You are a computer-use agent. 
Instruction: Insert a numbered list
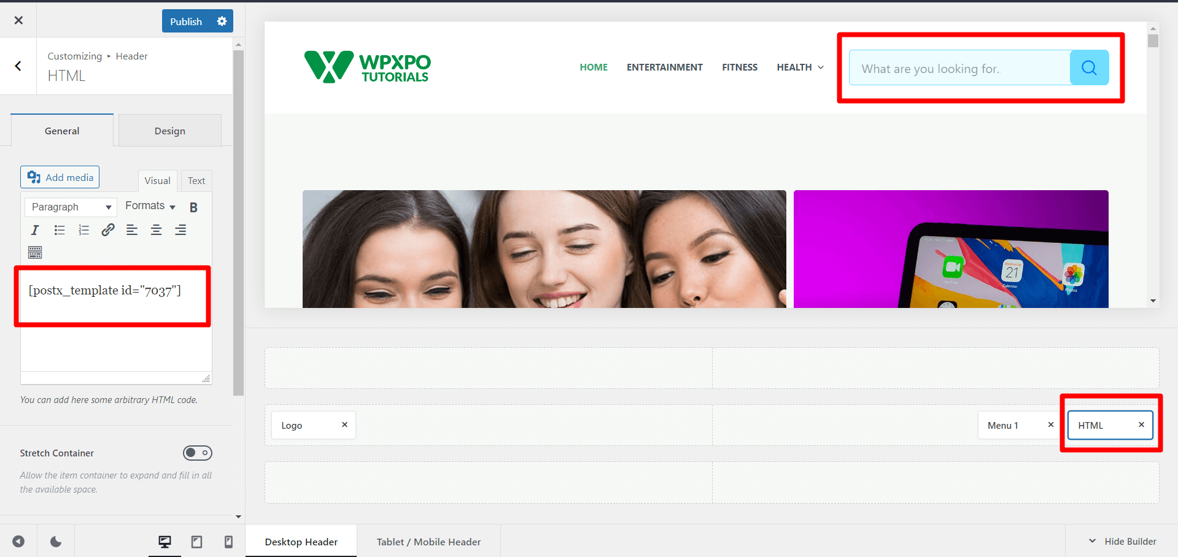click(83, 230)
